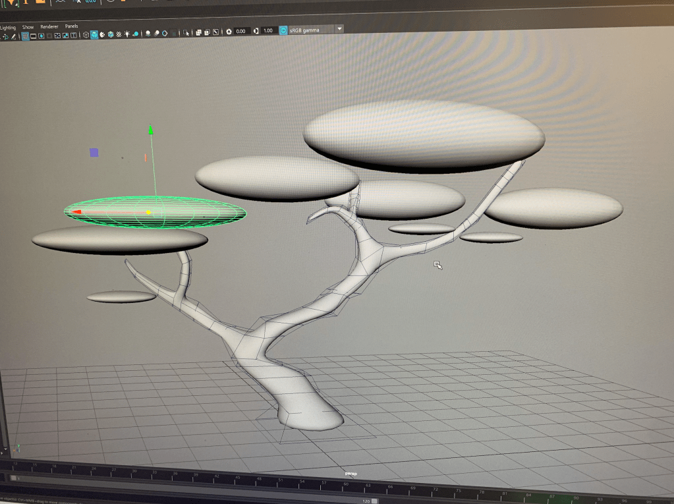This screenshot has width=674, height=504.
Task: Turn on use all lights icon
Action: coord(127,34)
